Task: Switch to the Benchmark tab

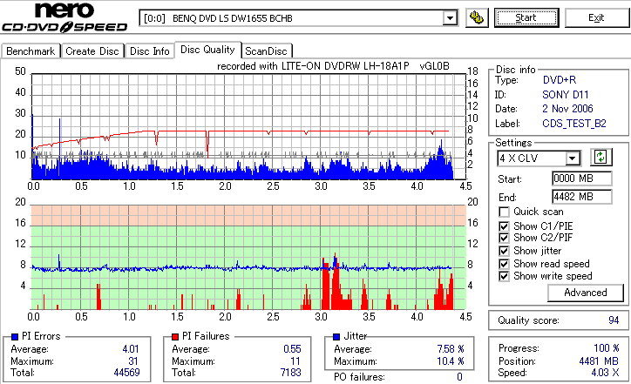Action: click(31, 51)
